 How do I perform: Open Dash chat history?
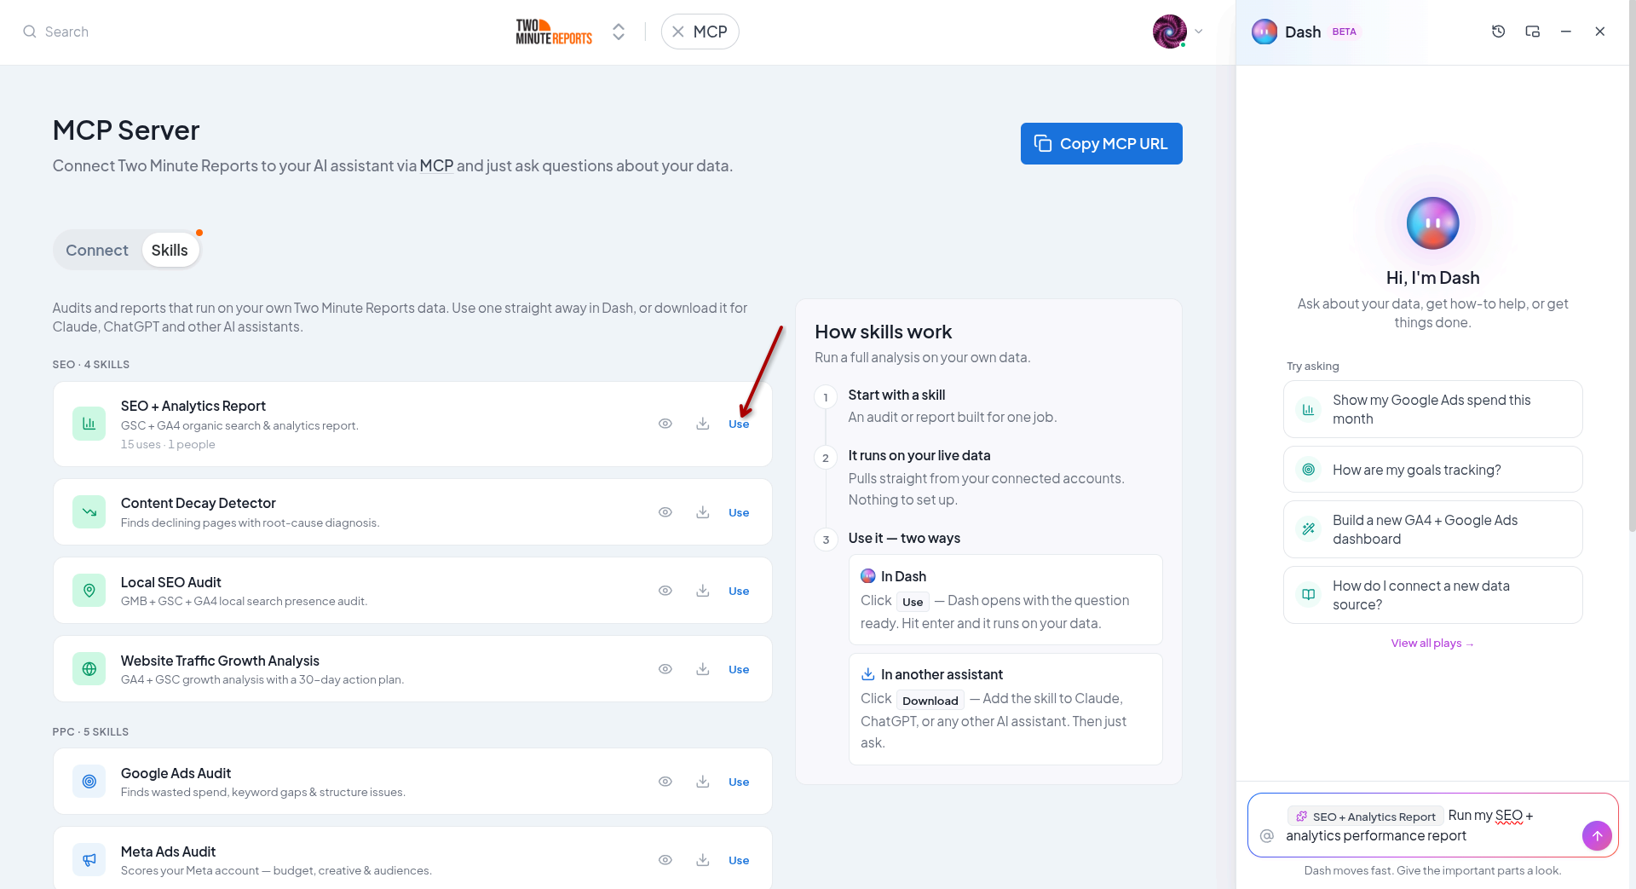pyautogui.click(x=1498, y=32)
